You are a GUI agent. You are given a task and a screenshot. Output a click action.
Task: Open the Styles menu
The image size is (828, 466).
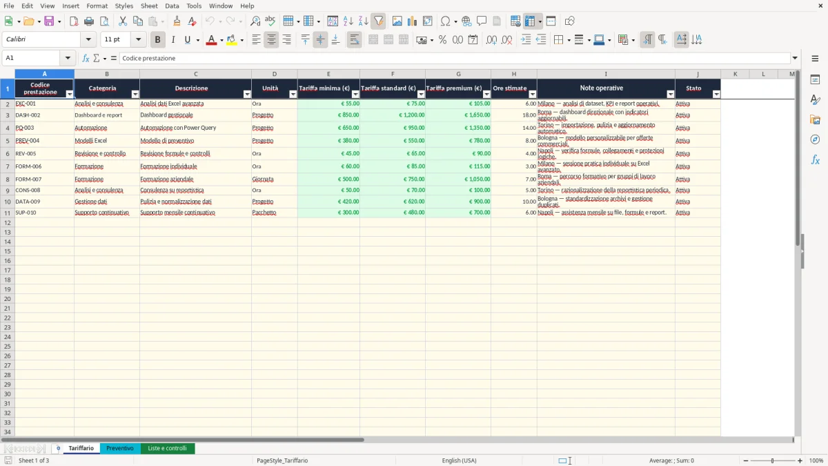coord(124,6)
